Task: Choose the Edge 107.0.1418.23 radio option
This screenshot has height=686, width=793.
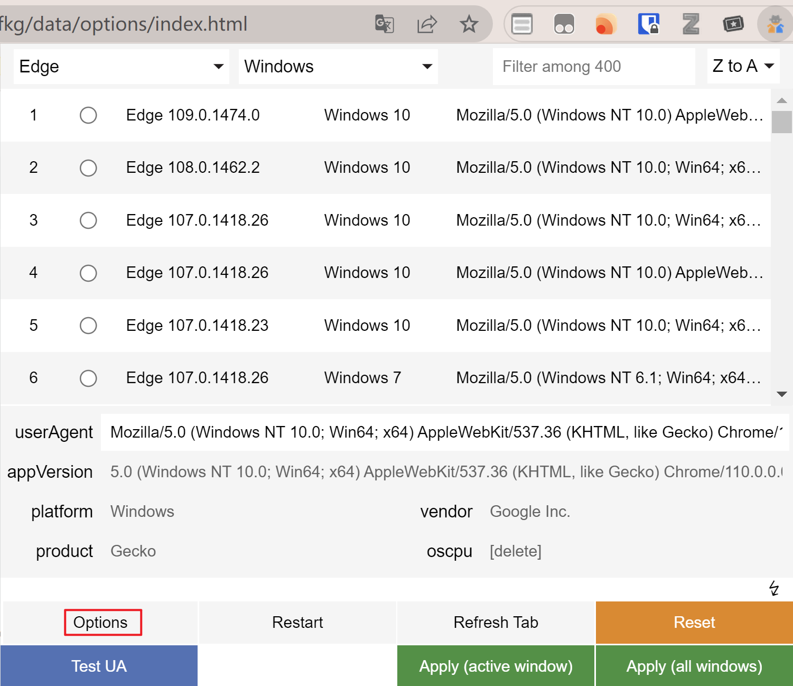Action: (88, 326)
